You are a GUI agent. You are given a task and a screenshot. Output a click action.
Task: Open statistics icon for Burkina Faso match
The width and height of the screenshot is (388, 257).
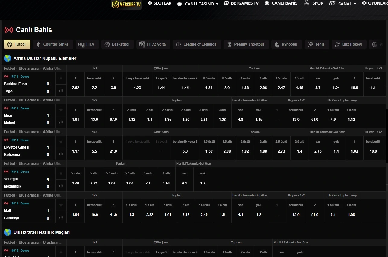point(61,90)
